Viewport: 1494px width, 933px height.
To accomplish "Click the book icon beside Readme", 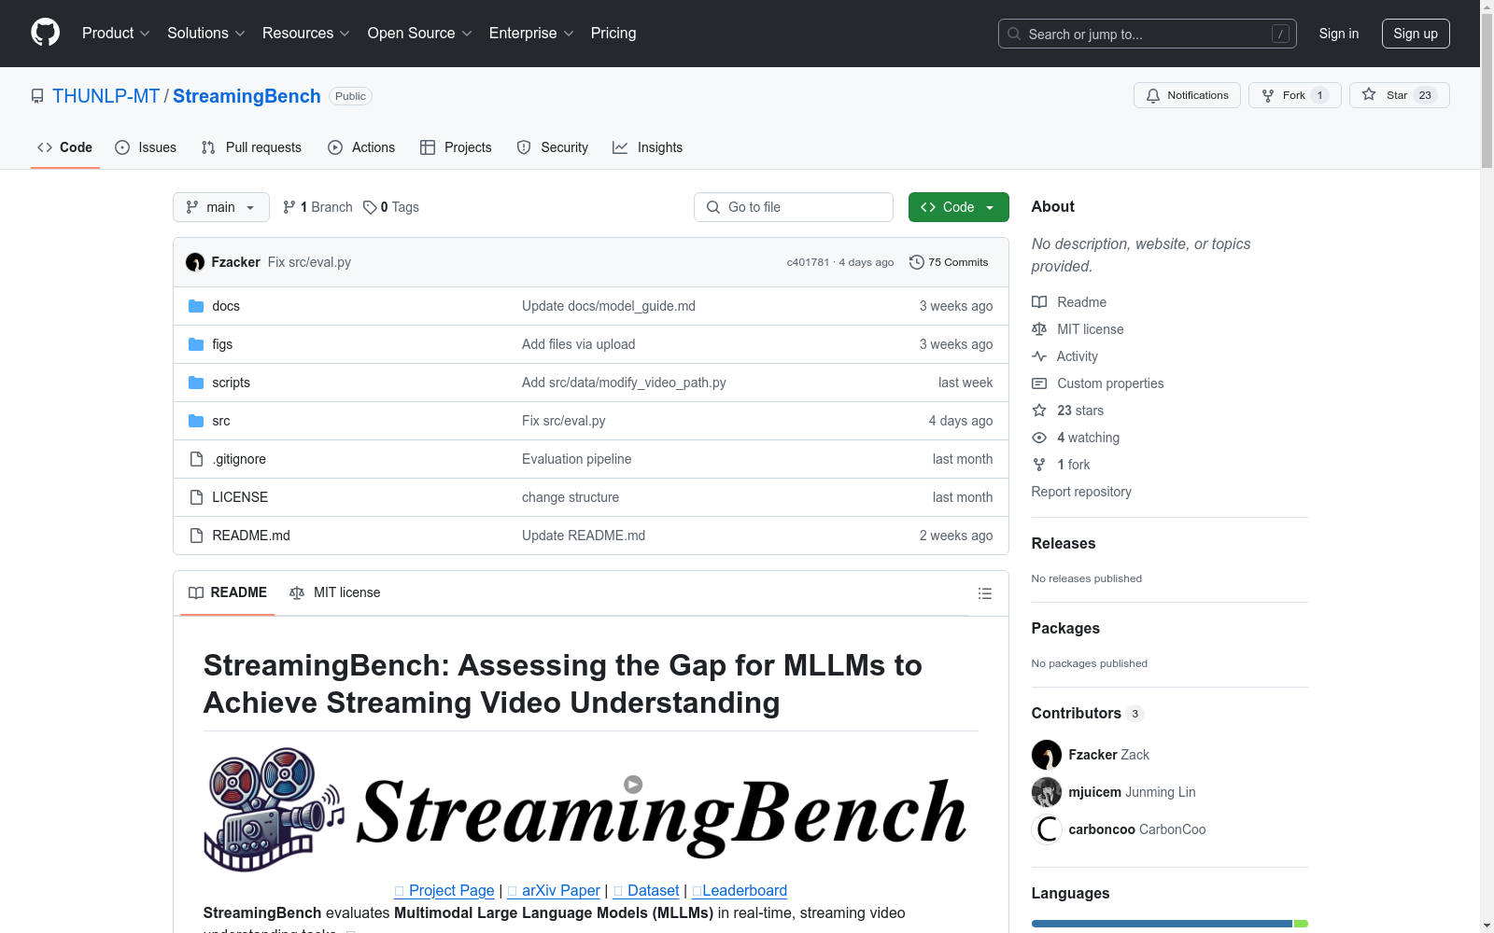I will (1039, 302).
